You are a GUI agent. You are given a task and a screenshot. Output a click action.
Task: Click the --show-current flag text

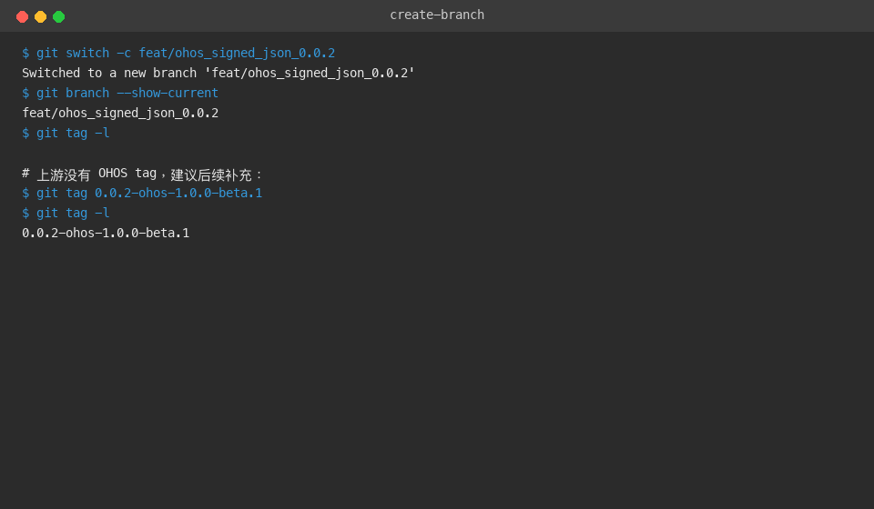click(168, 93)
